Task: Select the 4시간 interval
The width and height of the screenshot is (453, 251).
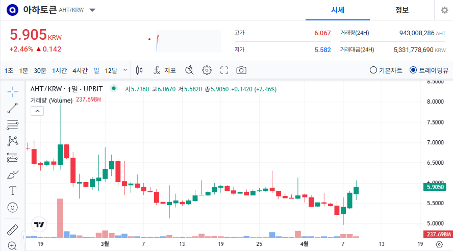Action: [80, 70]
